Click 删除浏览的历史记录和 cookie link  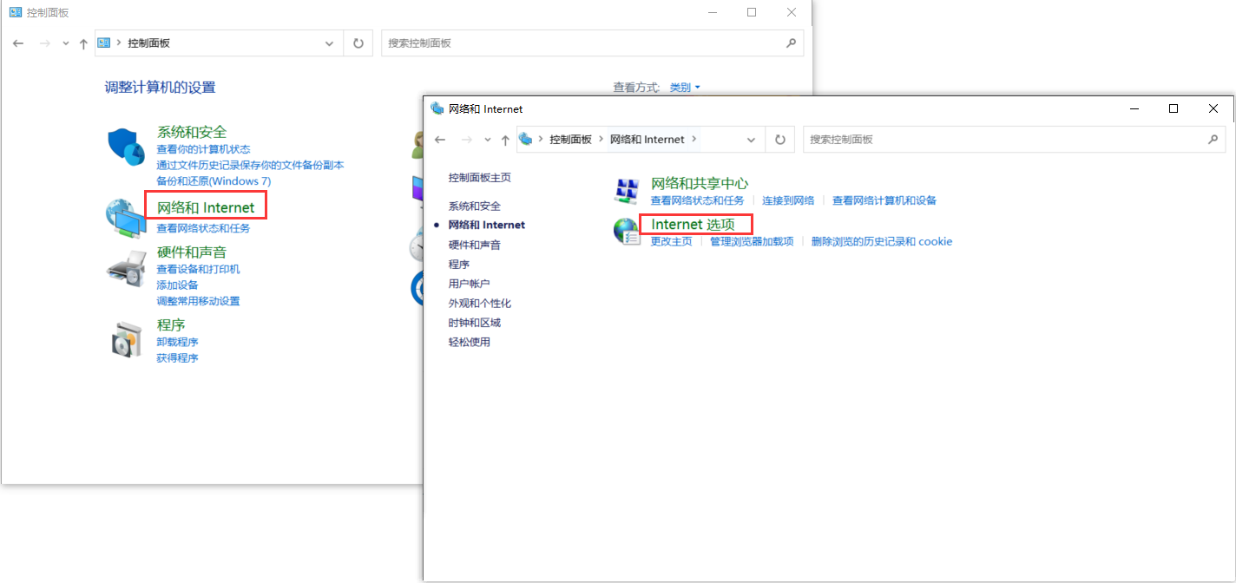(881, 241)
